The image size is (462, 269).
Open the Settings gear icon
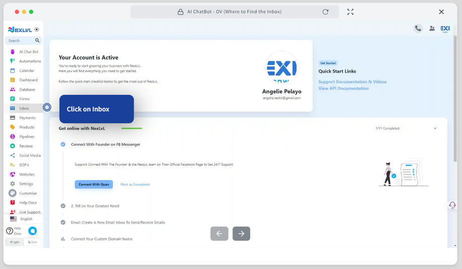[x=13, y=184]
